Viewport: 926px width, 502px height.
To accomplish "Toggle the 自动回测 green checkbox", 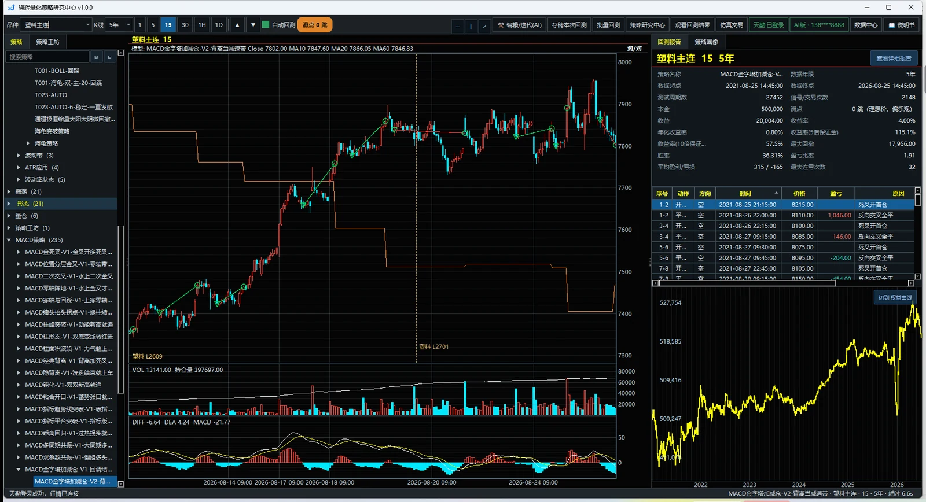I will [266, 25].
